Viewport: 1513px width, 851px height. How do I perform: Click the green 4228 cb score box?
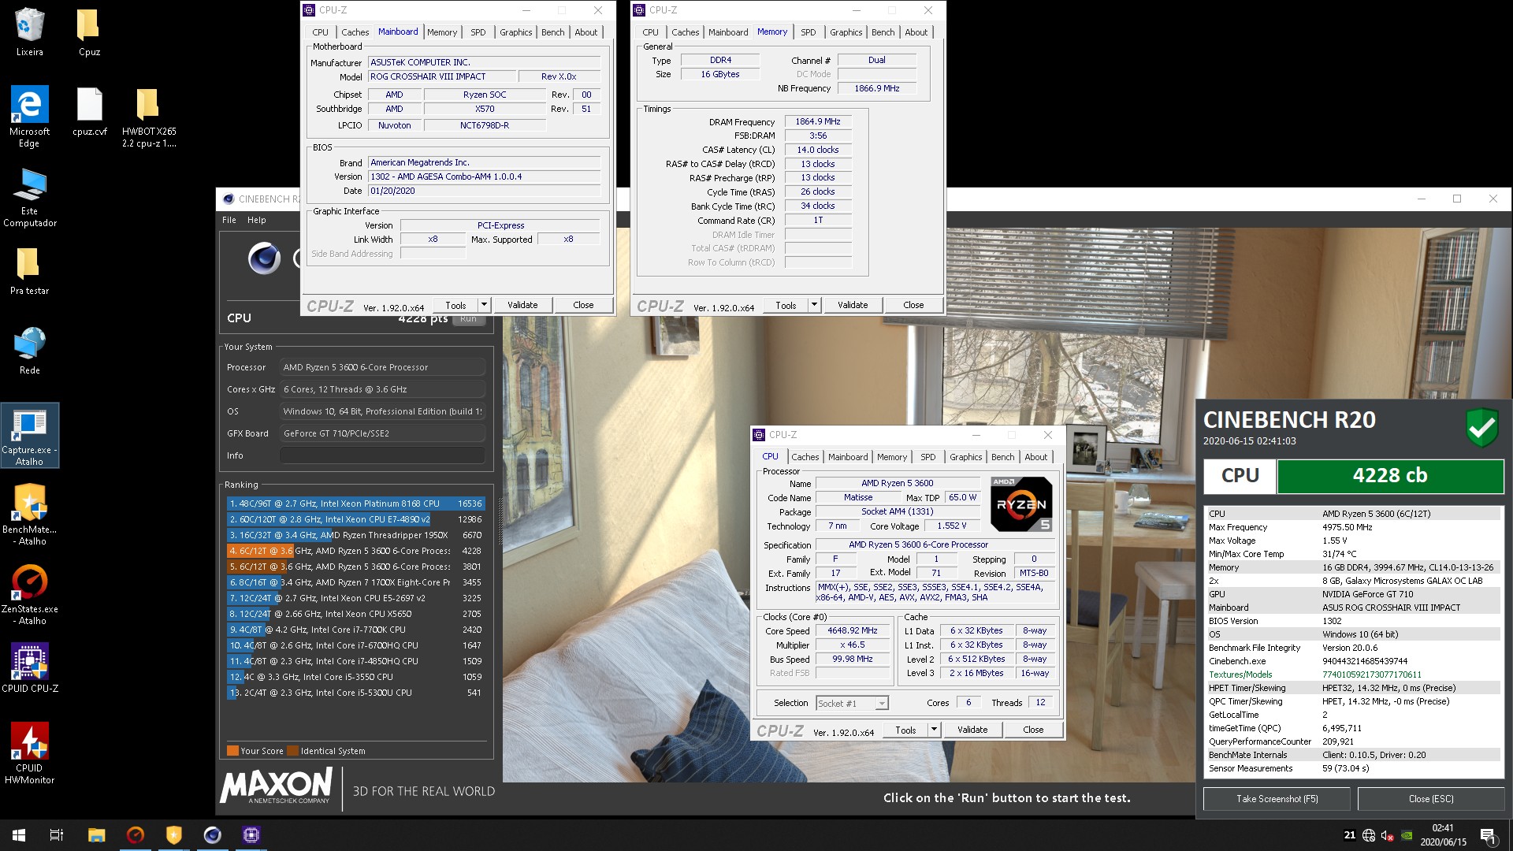point(1390,476)
